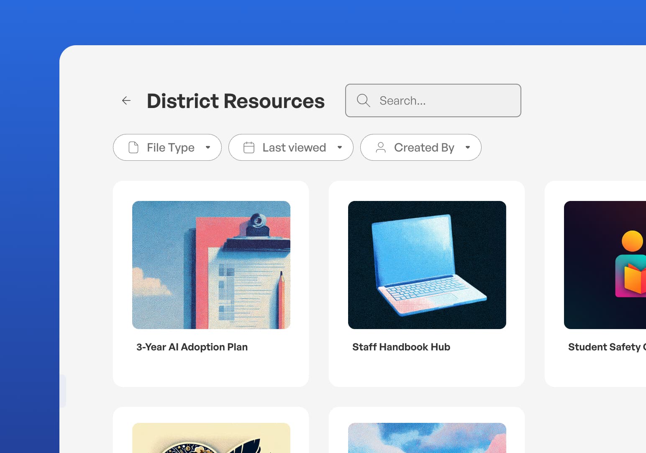
Task: Click the District Resources heading
Action: point(236,101)
